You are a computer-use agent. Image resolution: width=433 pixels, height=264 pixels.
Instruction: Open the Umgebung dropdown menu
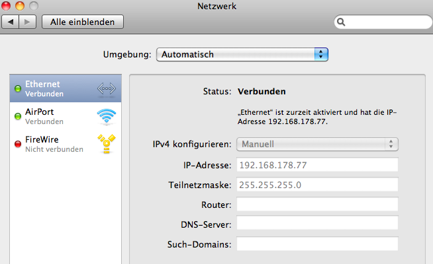242,54
